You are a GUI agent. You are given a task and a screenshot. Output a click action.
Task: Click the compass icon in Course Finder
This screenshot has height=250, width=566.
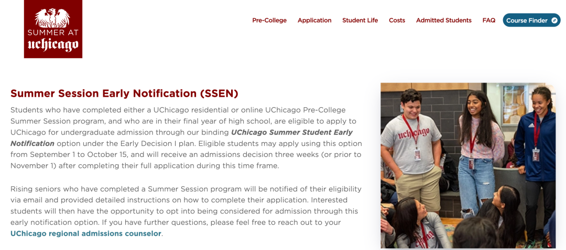[553, 20]
